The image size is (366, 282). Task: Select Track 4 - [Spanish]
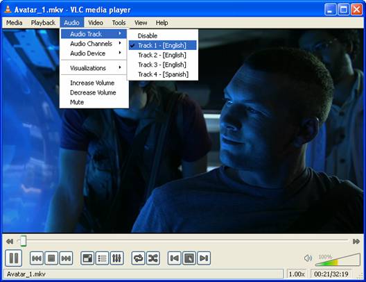163,74
